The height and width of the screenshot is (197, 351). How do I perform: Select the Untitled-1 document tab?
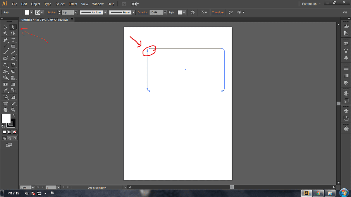pyautogui.click(x=44, y=20)
